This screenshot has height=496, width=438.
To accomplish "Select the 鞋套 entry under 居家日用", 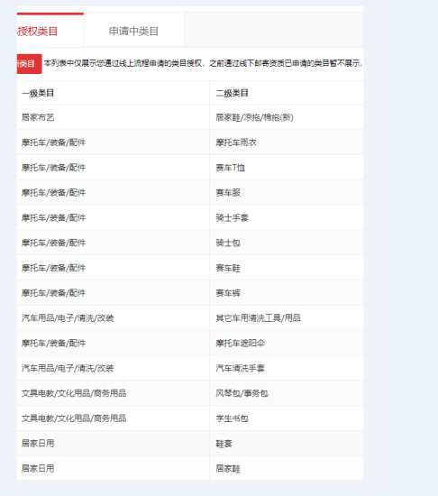I will 224,444.
